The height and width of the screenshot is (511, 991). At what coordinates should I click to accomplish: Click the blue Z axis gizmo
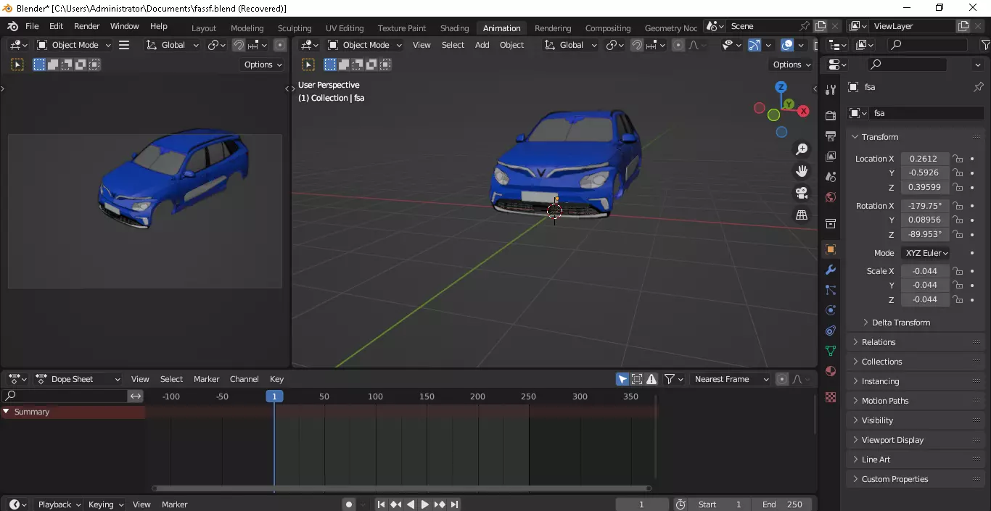click(781, 87)
